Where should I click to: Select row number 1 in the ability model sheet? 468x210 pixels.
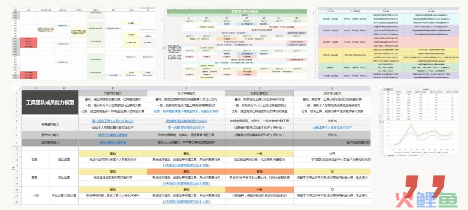tap(17, 93)
